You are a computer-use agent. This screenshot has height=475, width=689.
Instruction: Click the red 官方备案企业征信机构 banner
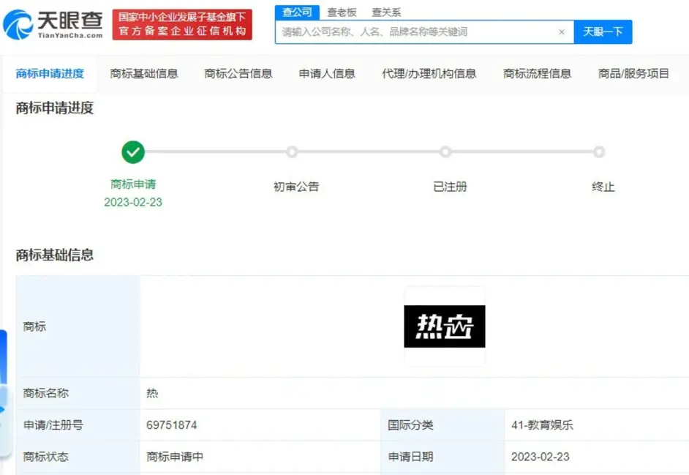(182, 25)
